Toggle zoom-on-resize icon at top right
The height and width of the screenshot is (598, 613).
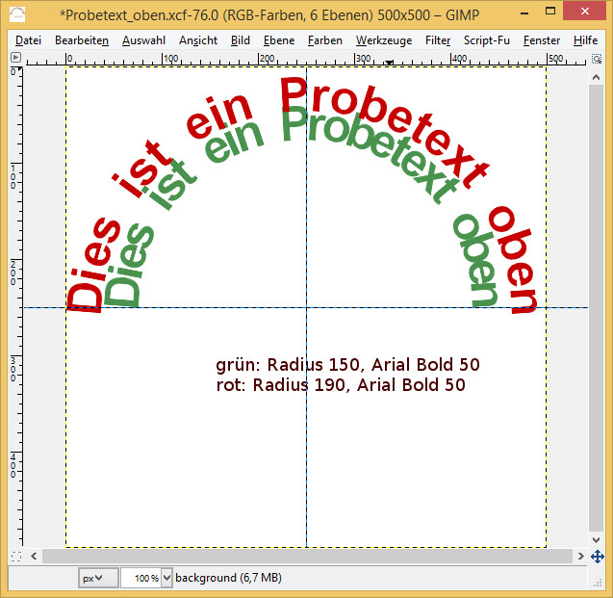597,59
